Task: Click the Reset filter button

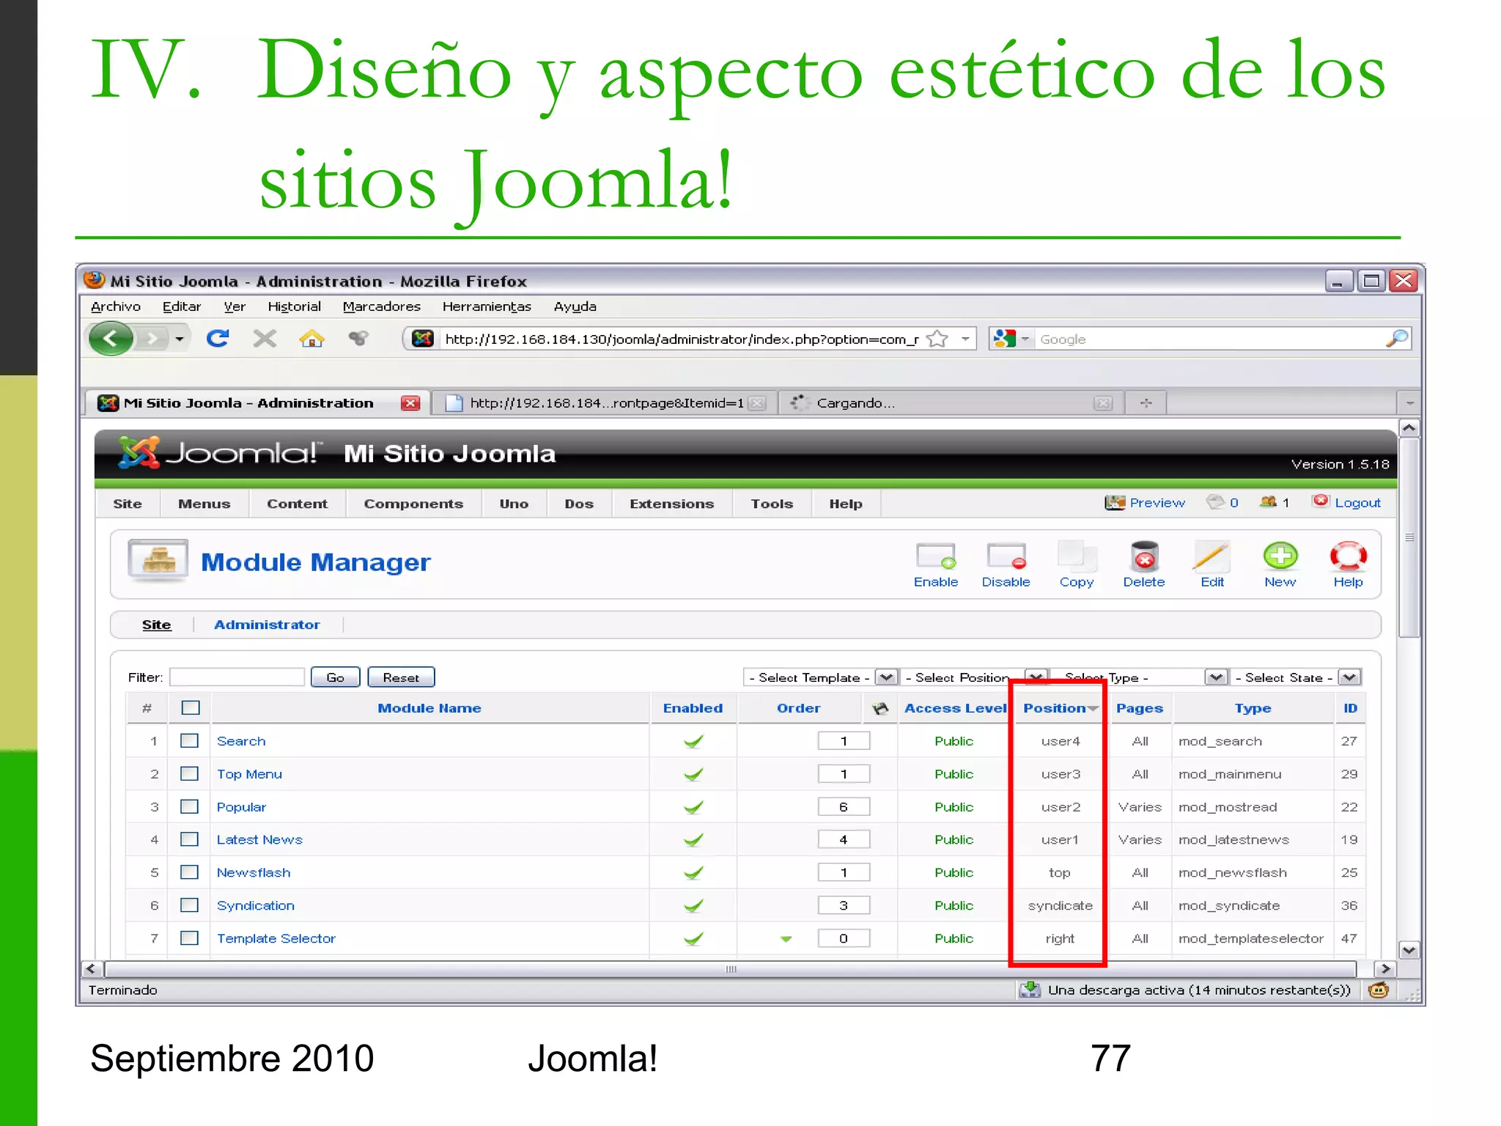Action: [x=401, y=677]
